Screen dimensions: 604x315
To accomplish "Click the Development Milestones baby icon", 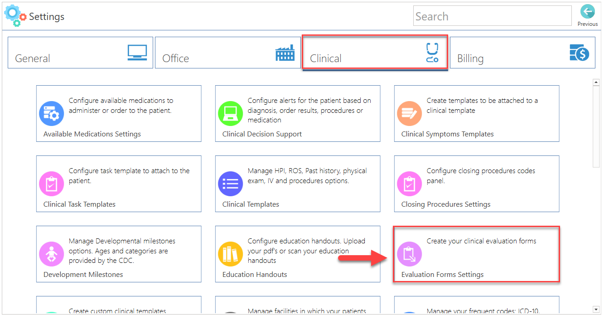I will pos(52,254).
